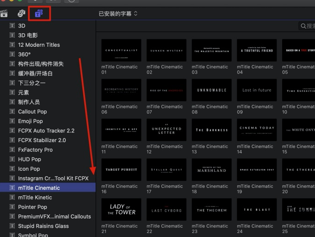Select the Icon Pop category
315x237 pixels.
pyautogui.click(x=48, y=169)
